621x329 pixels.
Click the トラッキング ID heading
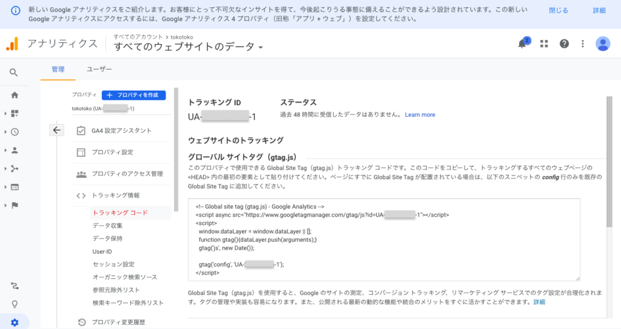coord(214,103)
